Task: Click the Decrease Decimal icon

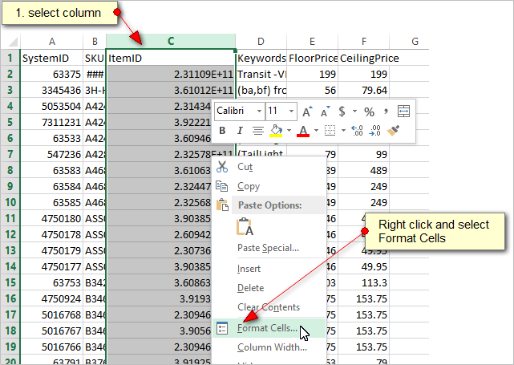Action: [374, 130]
